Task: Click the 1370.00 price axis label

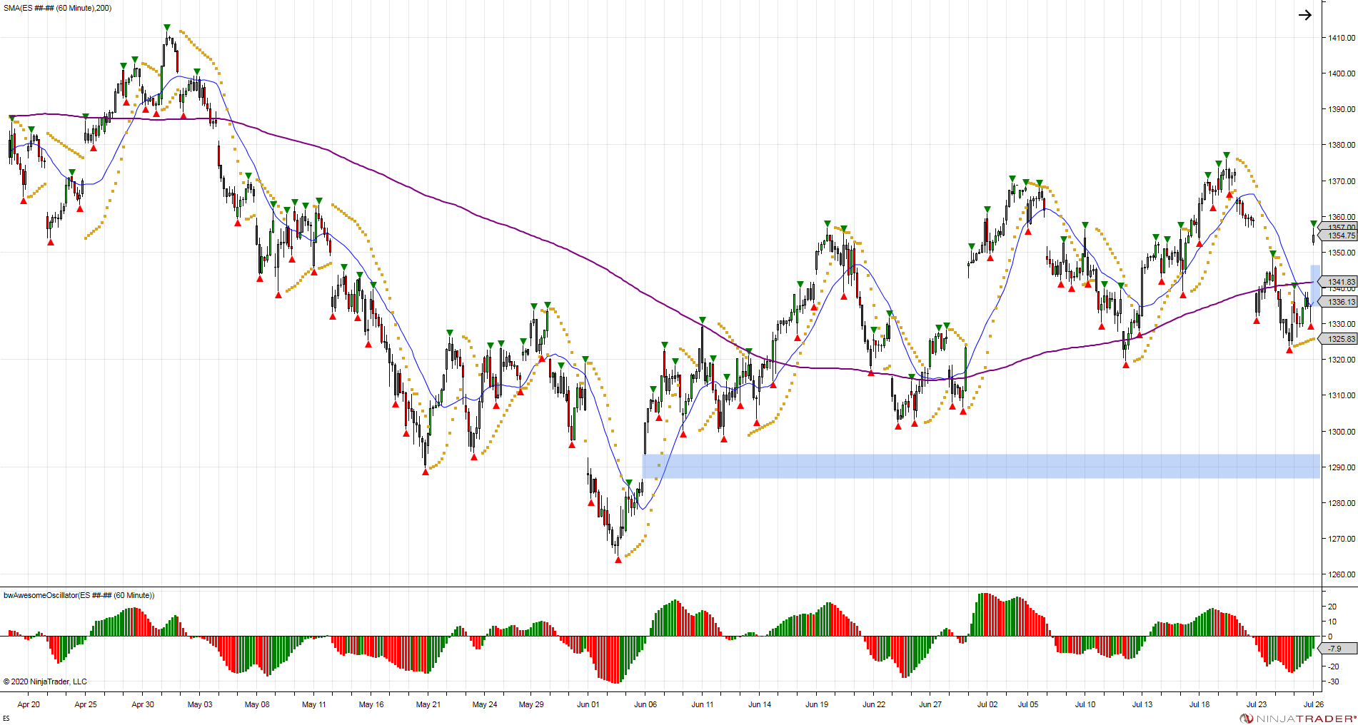Action: pyautogui.click(x=1342, y=181)
